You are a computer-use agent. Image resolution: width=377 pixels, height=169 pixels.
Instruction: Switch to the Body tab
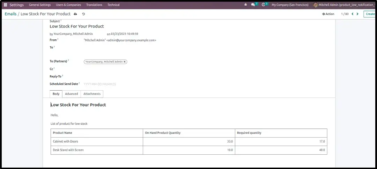point(56,94)
